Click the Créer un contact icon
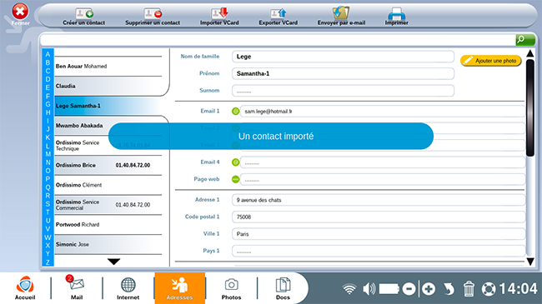The height and width of the screenshot is (304, 542). [x=84, y=13]
